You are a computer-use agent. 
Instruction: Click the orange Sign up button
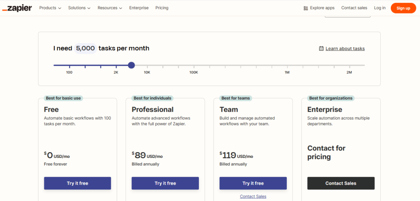403,8
